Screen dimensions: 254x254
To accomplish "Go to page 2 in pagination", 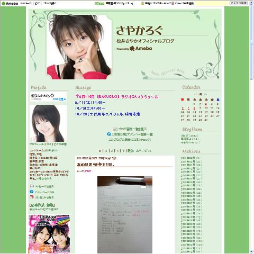I will coord(106,151).
